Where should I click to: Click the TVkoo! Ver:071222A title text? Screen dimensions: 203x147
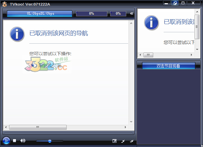click(x=30, y=4)
